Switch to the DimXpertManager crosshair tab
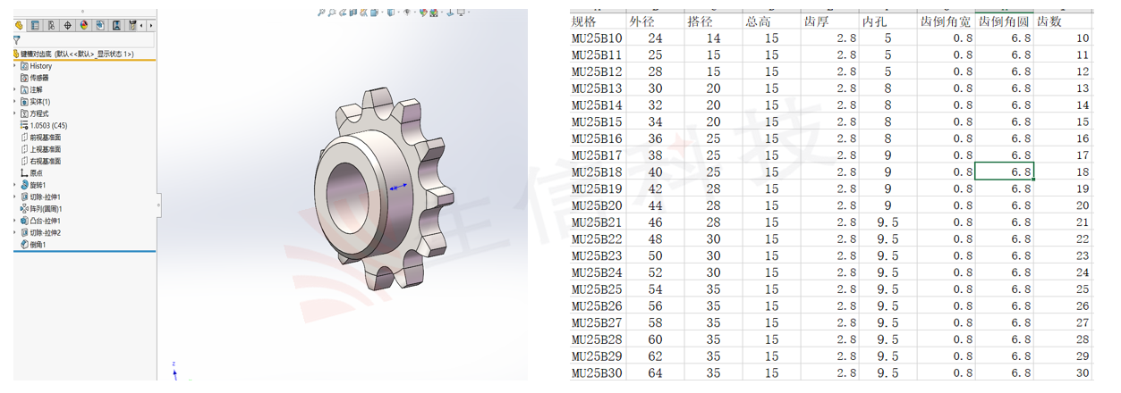The image size is (1121, 393). 68,25
